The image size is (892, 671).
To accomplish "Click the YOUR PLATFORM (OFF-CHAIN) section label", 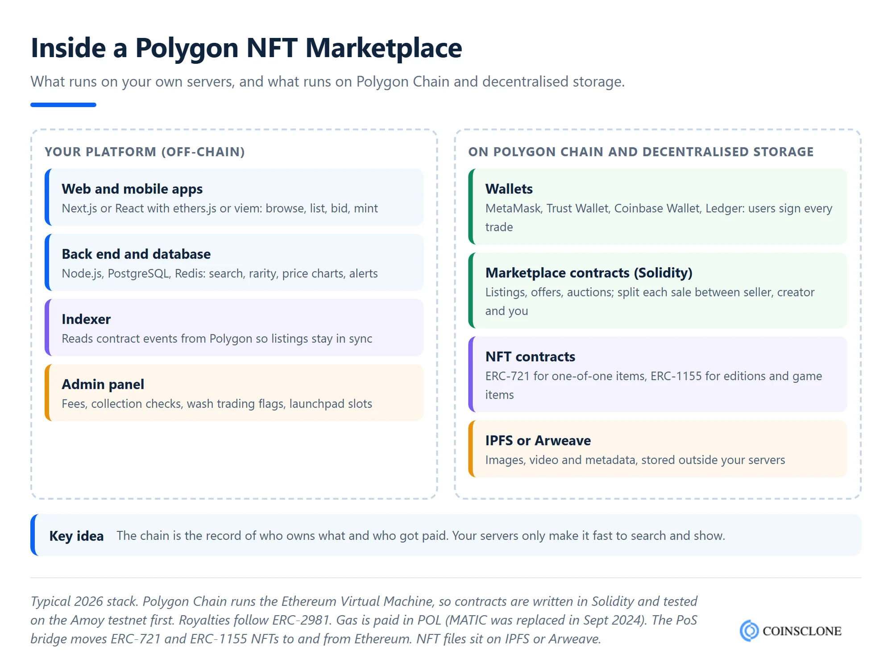I will click(145, 152).
